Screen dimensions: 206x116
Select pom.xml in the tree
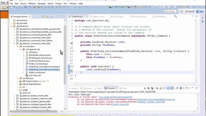pyautogui.click(x=26, y=93)
